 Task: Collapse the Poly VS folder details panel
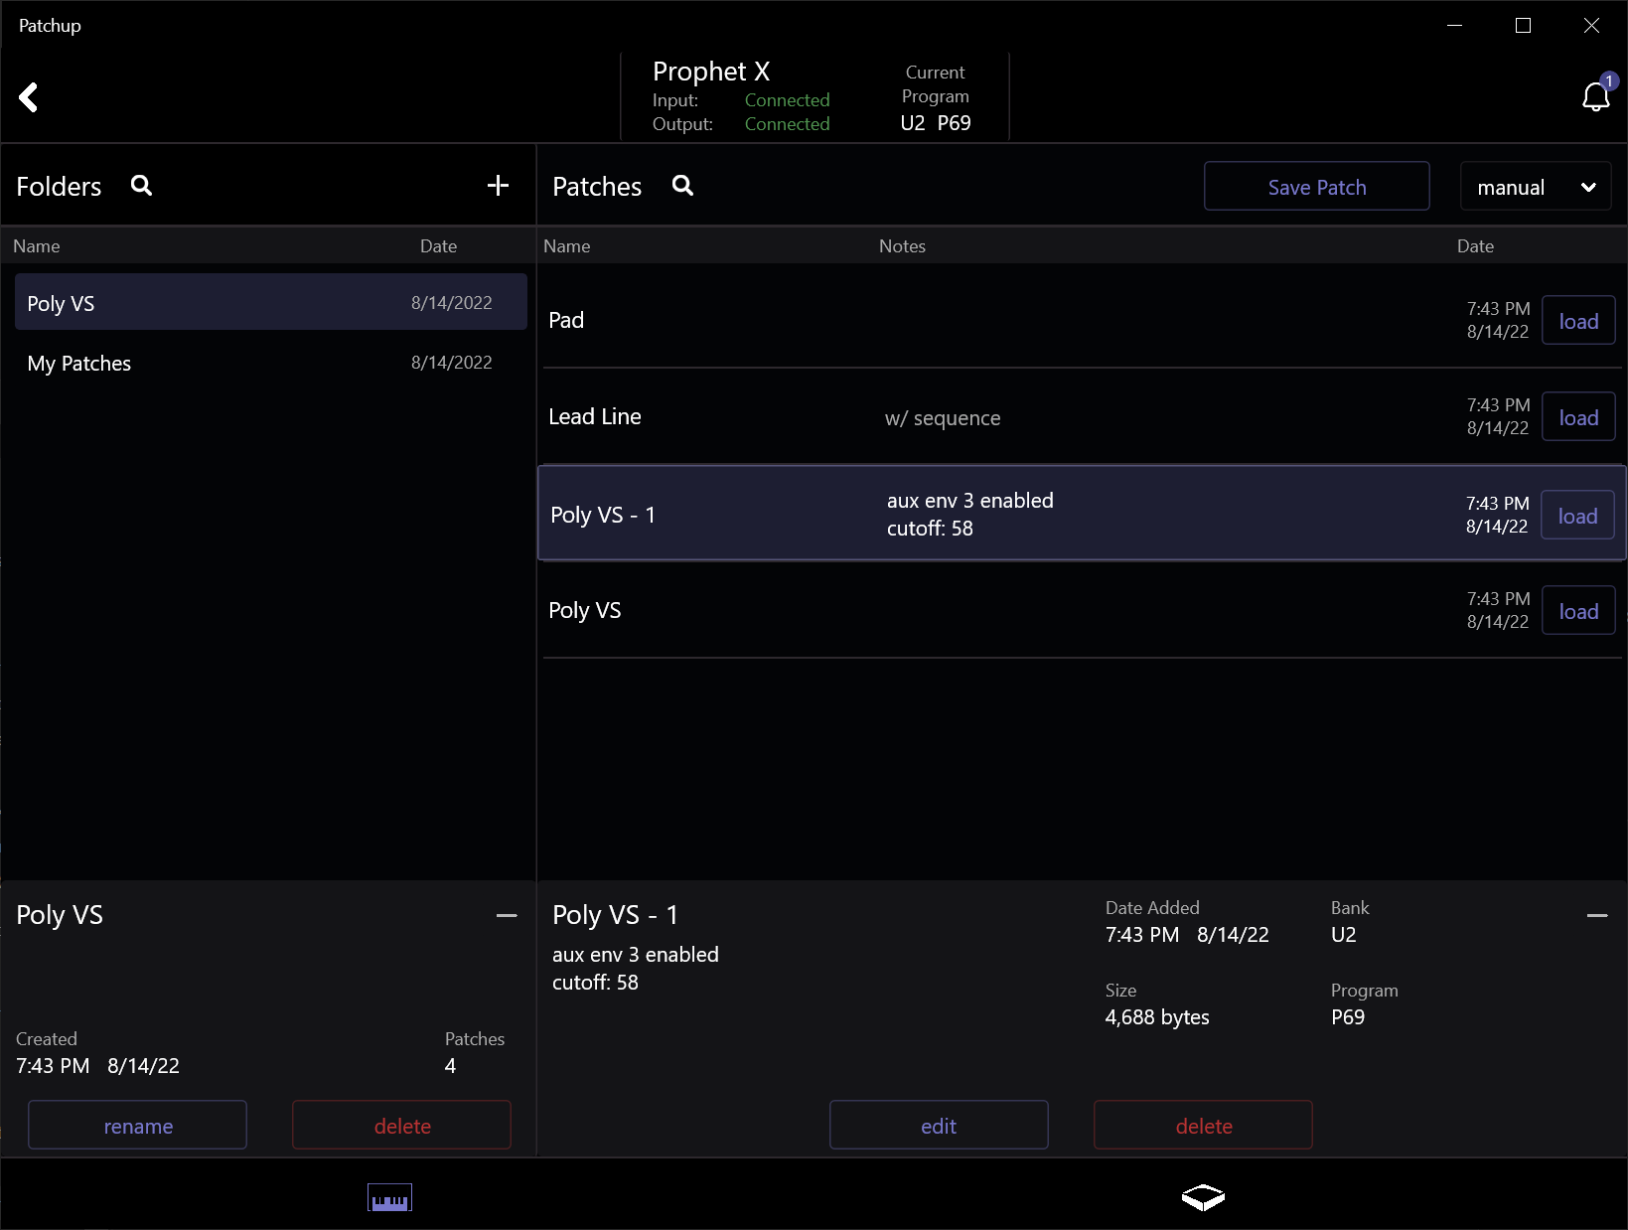point(507,915)
